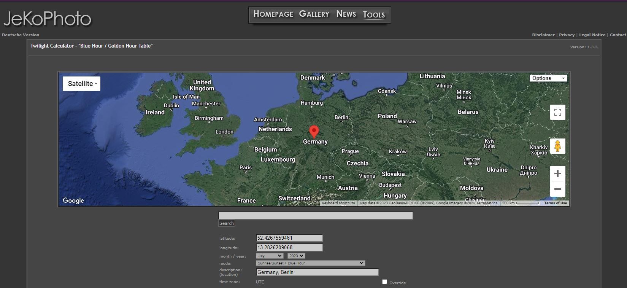Image resolution: width=627 pixels, height=288 pixels.
Task: Open the Satellite map type dropdown
Action: coord(81,84)
